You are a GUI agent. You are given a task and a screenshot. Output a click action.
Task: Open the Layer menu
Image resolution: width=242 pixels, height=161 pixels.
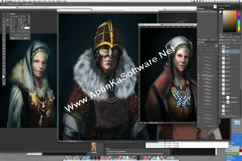tap(29, 1)
